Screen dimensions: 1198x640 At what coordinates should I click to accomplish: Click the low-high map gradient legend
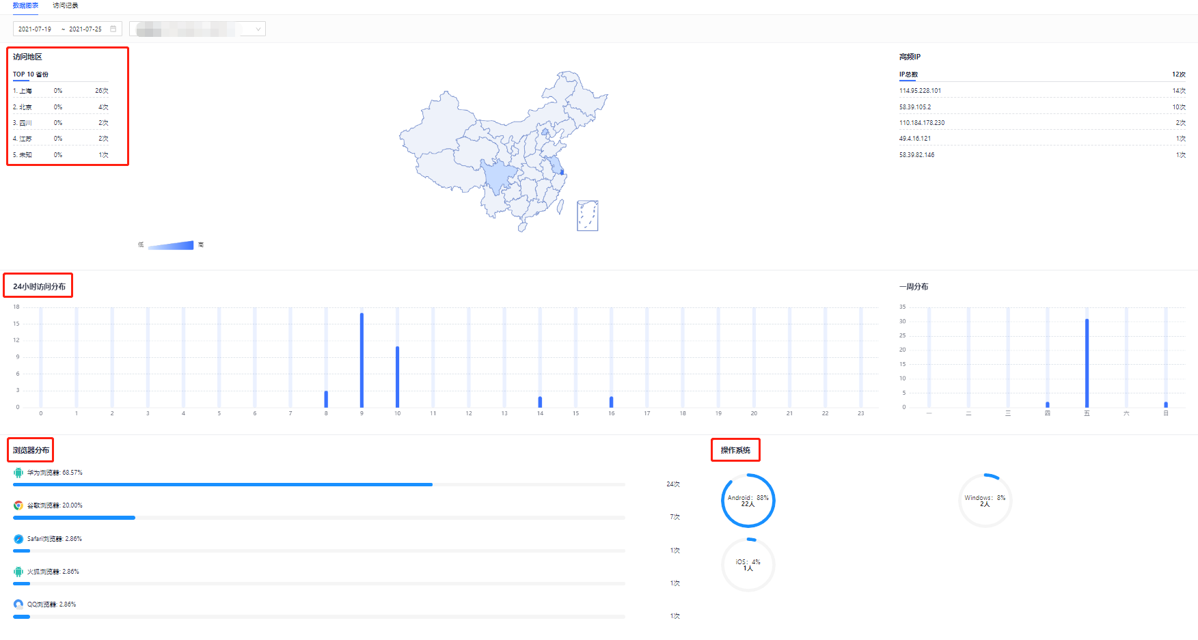click(x=171, y=245)
